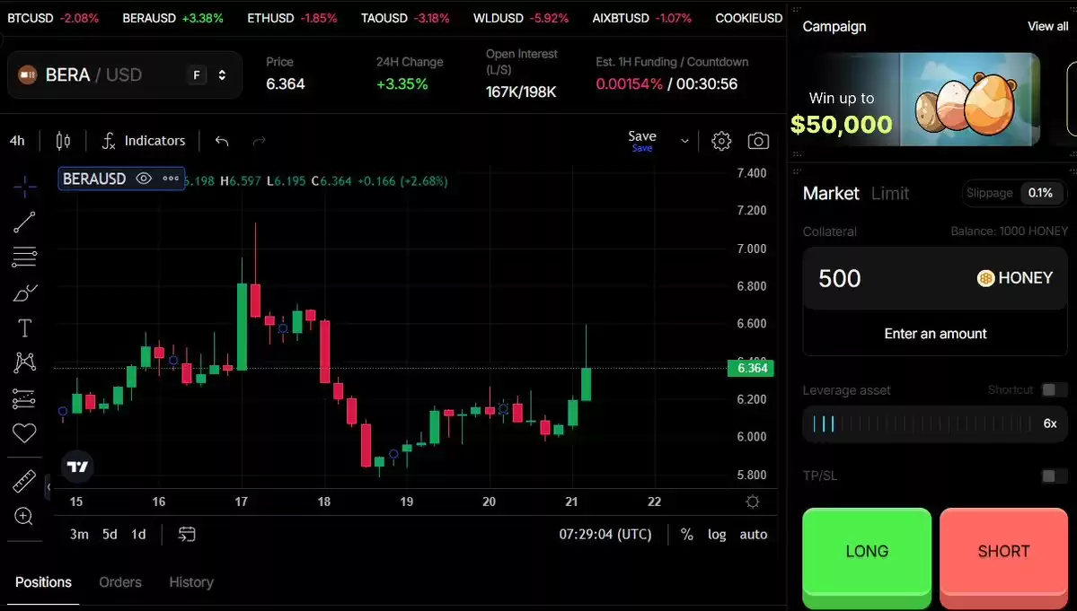Enable the TP/SL toggle
1077x611 pixels.
point(1054,476)
